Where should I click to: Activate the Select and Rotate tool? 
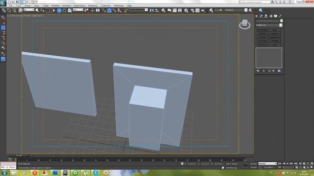[64, 10]
